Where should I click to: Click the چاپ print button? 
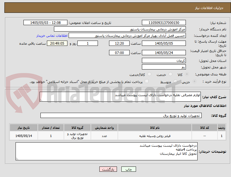point(129,169)
